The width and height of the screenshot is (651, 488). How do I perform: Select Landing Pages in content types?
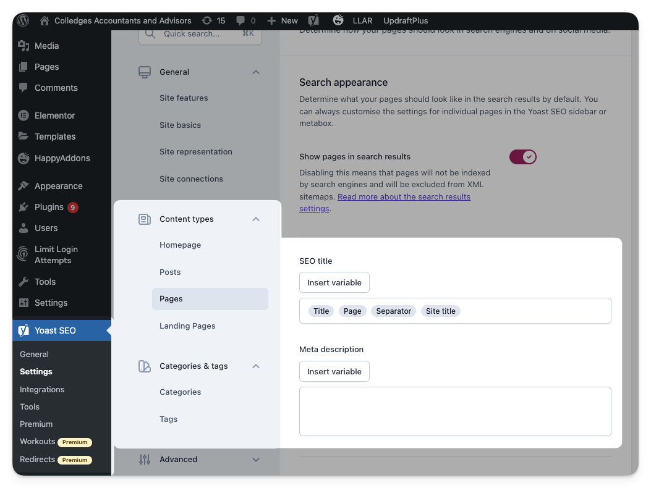click(x=187, y=326)
